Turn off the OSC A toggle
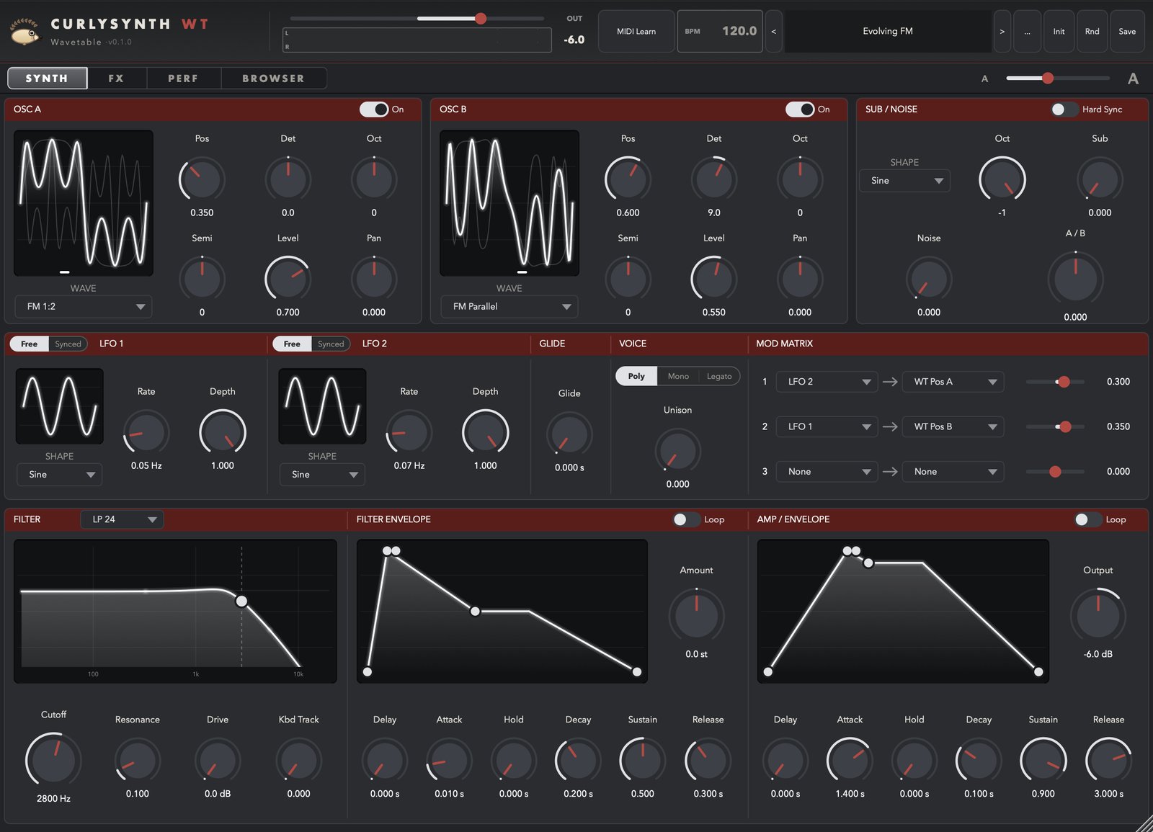This screenshot has width=1153, height=832. tap(374, 109)
